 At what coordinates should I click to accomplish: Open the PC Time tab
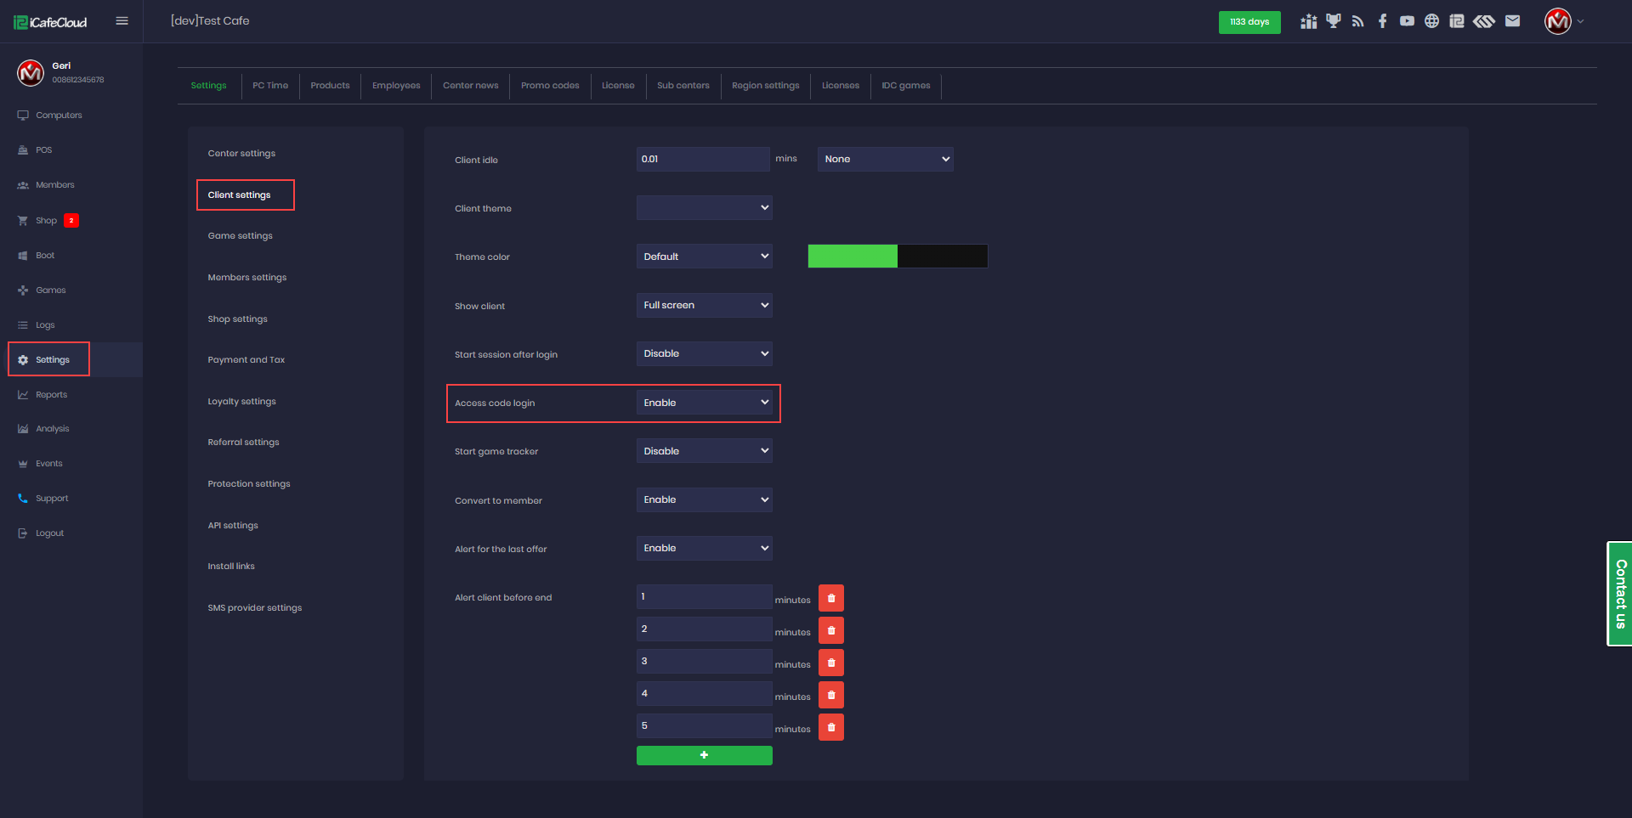[270, 86]
